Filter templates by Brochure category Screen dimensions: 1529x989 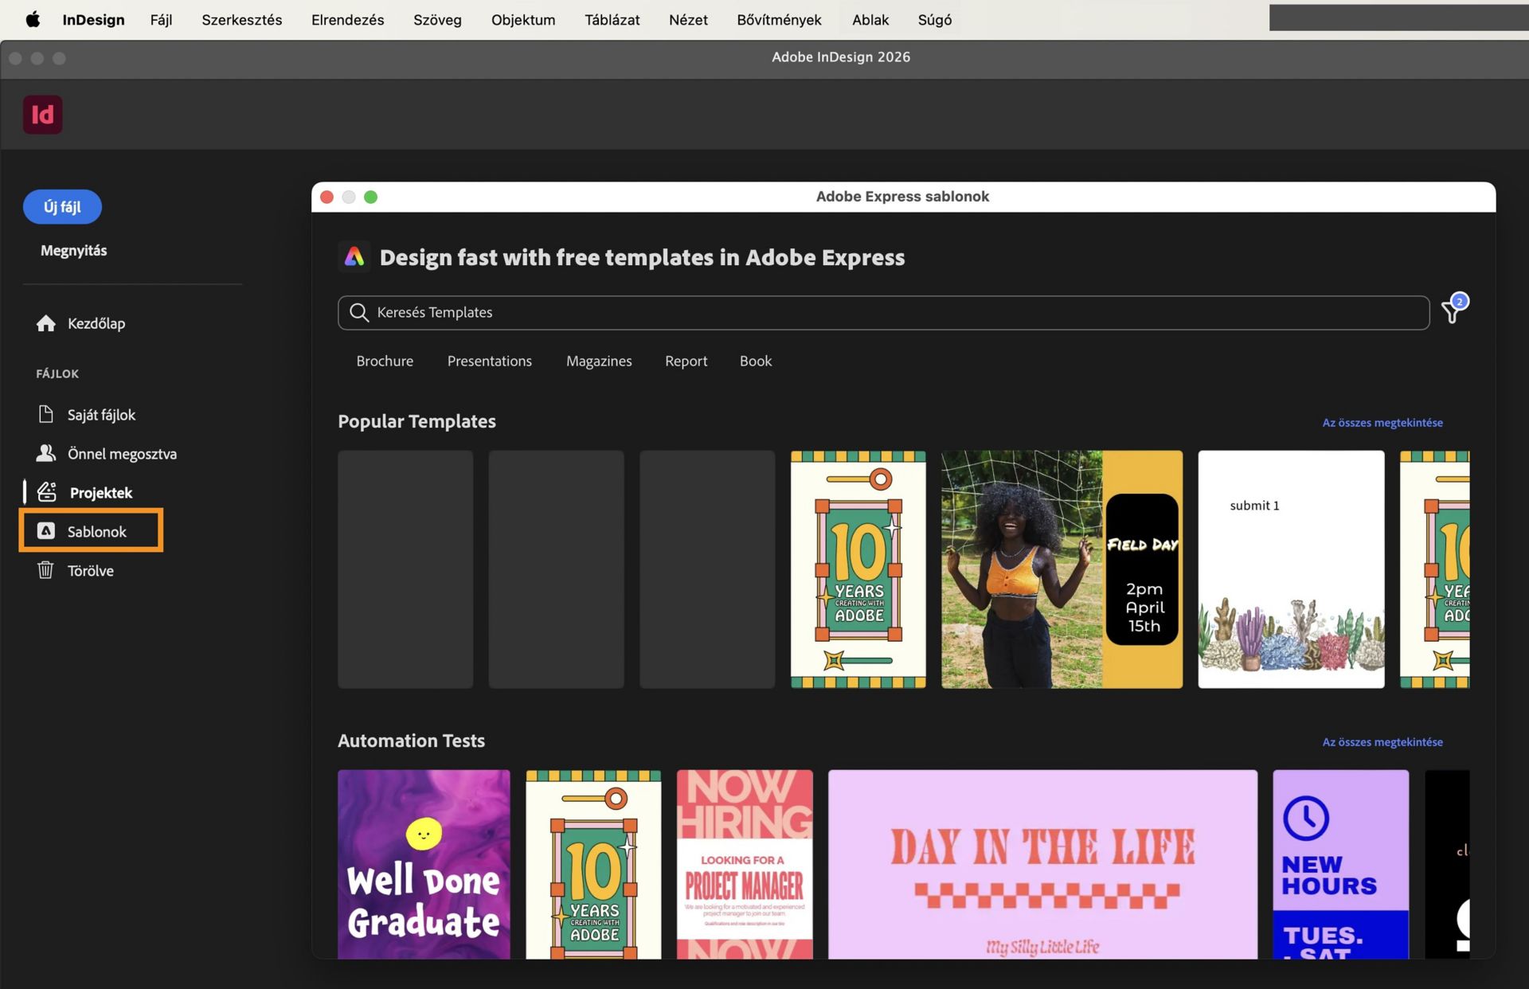[385, 361]
